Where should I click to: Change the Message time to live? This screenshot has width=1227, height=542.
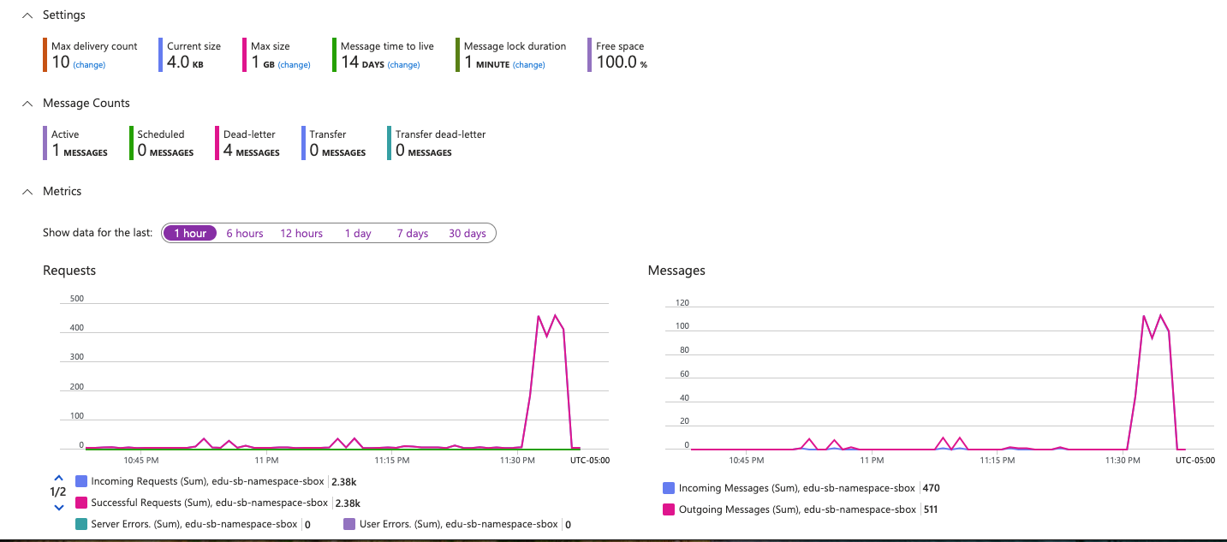point(403,65)
